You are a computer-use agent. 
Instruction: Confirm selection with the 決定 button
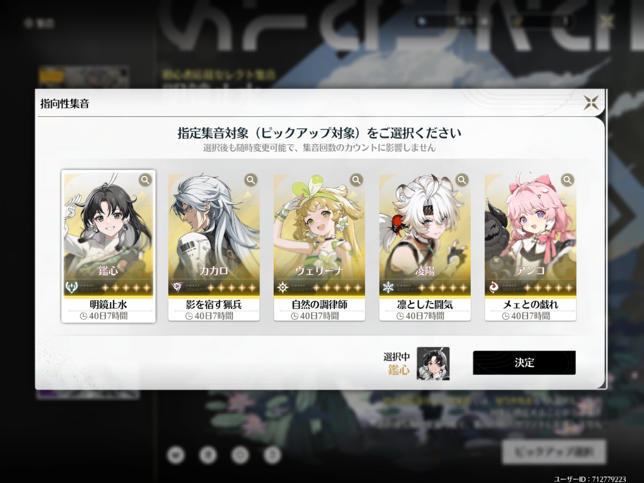point(524,363)
